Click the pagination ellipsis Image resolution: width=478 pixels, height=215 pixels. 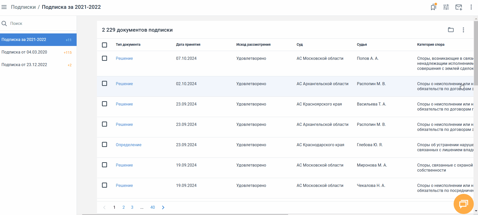click(x=142, y=207)
